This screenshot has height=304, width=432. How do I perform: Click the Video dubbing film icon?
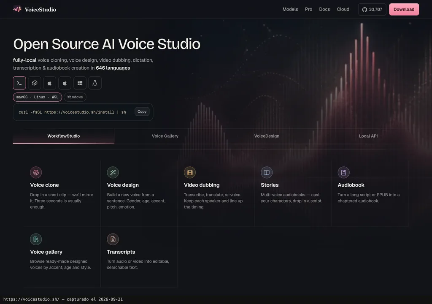coord(190,172)
